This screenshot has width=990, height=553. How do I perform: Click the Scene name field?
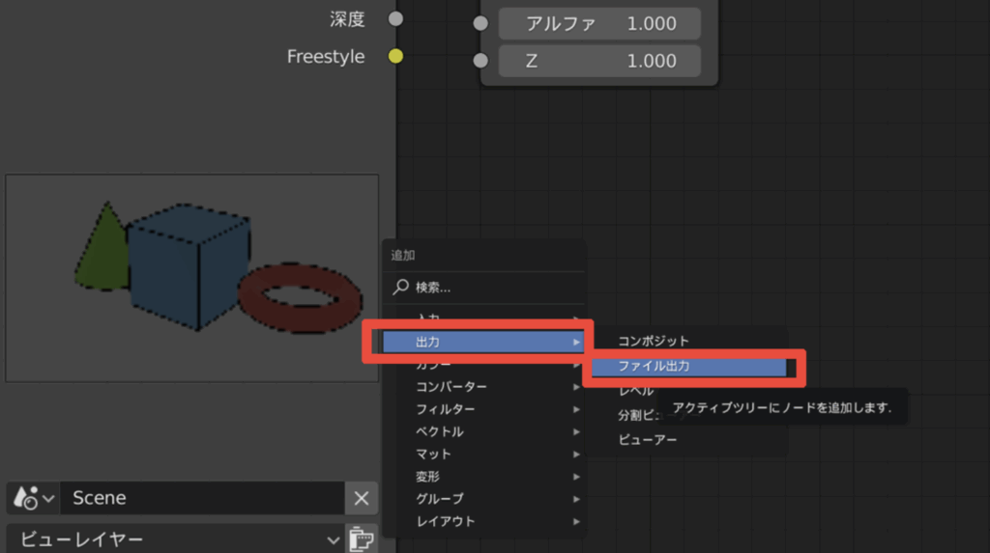pyautogui.click(x=203, y=498)
